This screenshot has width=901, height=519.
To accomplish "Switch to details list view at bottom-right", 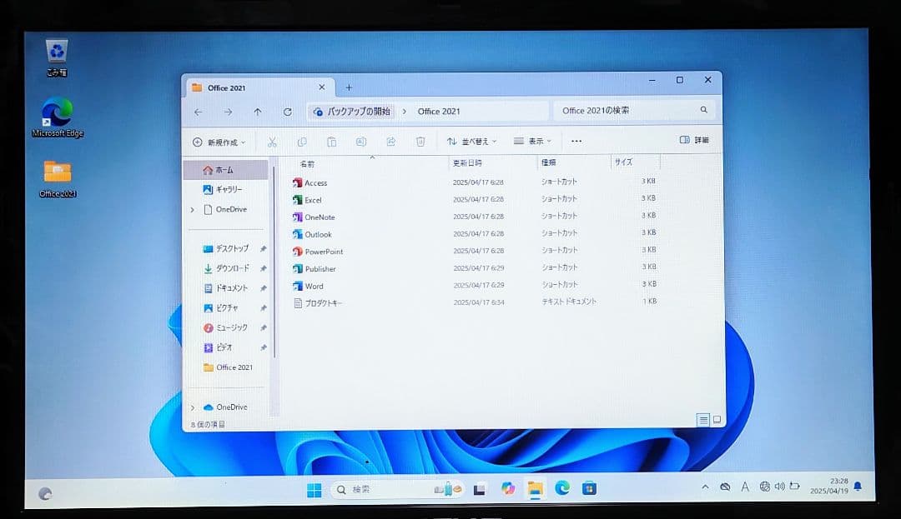I will tap(703, 420).
